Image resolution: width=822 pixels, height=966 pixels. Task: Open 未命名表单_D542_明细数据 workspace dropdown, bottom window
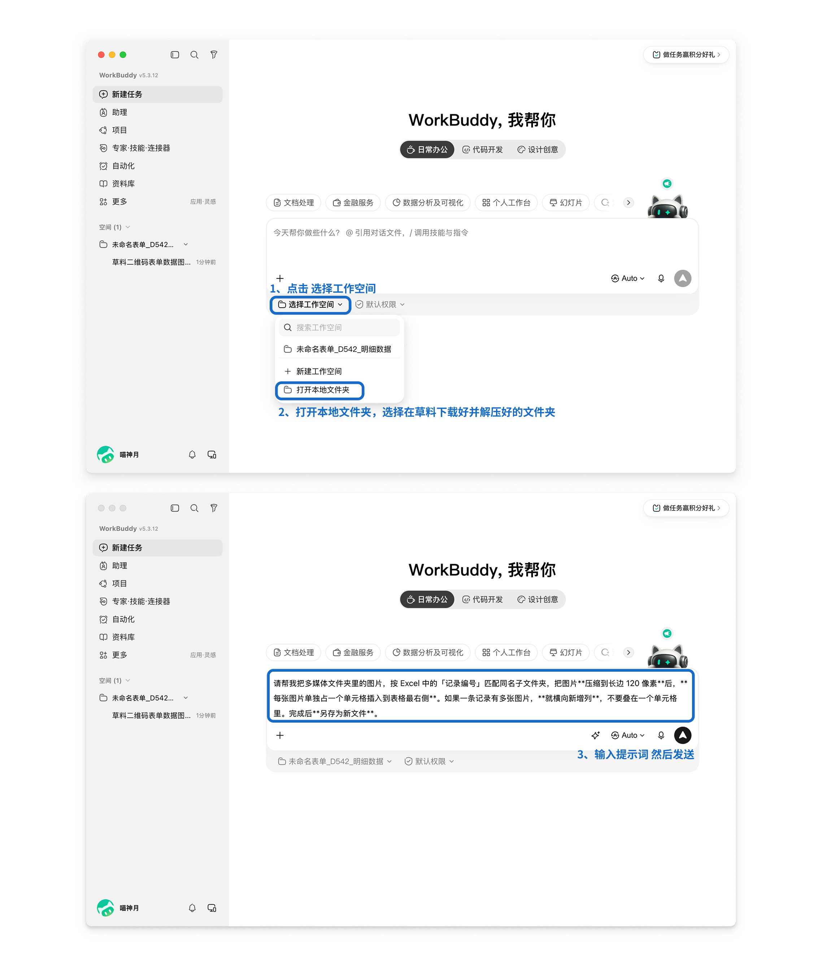pyautogui.click(x=335, y=761)
